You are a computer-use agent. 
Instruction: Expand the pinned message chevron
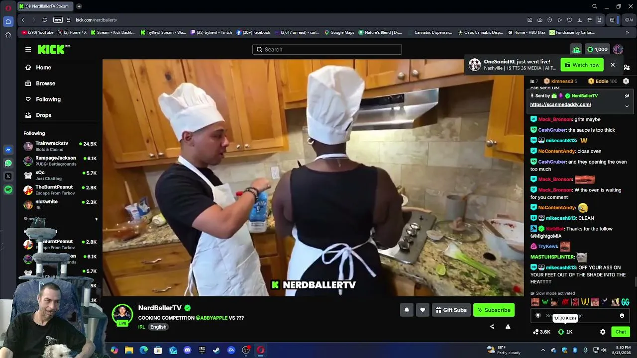(x=627, y=106)
